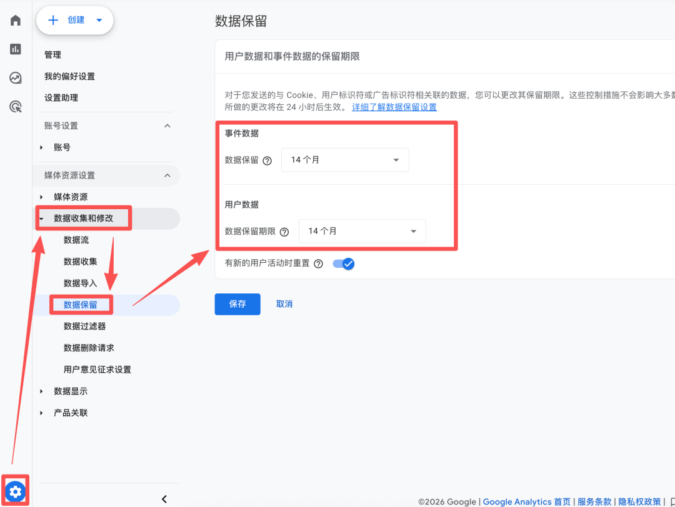Click the help icon near 有新的用户活动时重置
This screenshot has height=507, width=675.
coord(319,264)
